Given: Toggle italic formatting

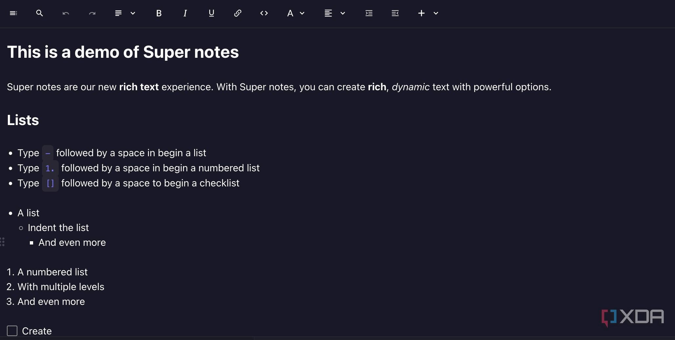Looking at the screenshot, I should [x=185, y=13].
